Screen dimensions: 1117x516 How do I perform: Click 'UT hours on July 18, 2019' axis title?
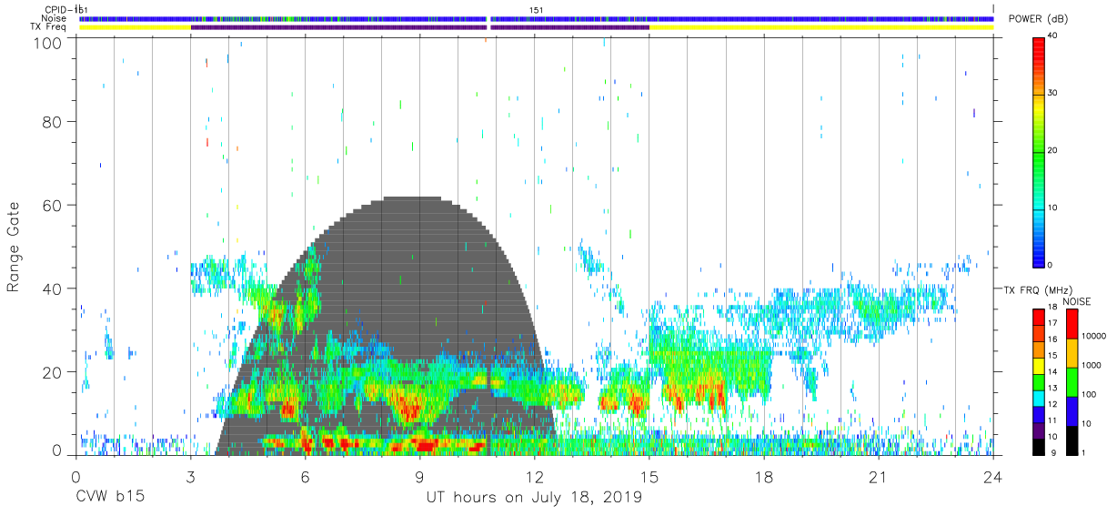click(x=534, y=498)
